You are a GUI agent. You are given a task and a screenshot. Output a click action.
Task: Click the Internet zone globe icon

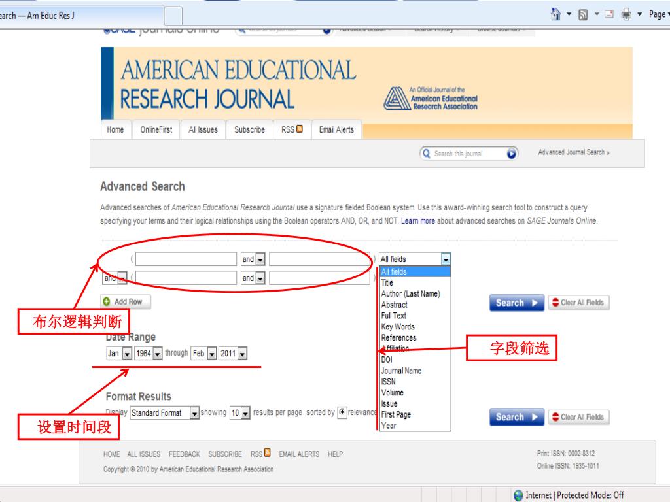click(518, 495)
